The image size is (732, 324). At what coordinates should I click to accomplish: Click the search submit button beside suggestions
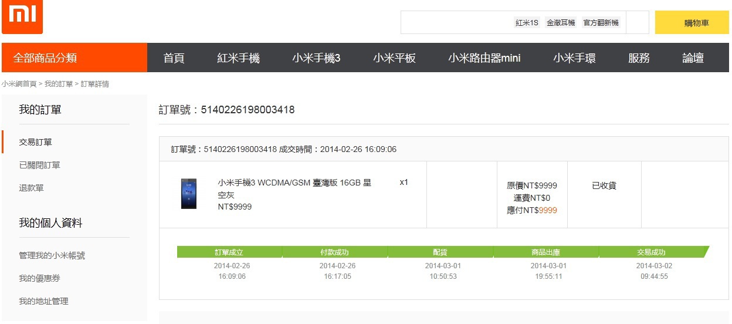click(x=638, y=22)
